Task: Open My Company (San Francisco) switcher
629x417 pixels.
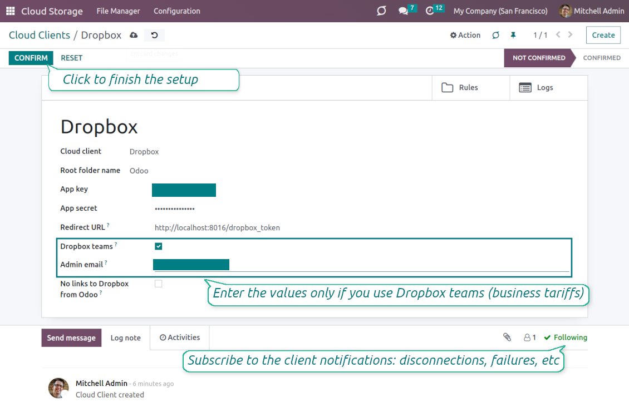Action: (500, 11)
